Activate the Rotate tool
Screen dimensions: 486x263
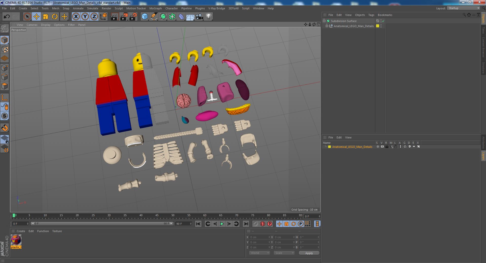pyautogui.click(x=55, y=17)
